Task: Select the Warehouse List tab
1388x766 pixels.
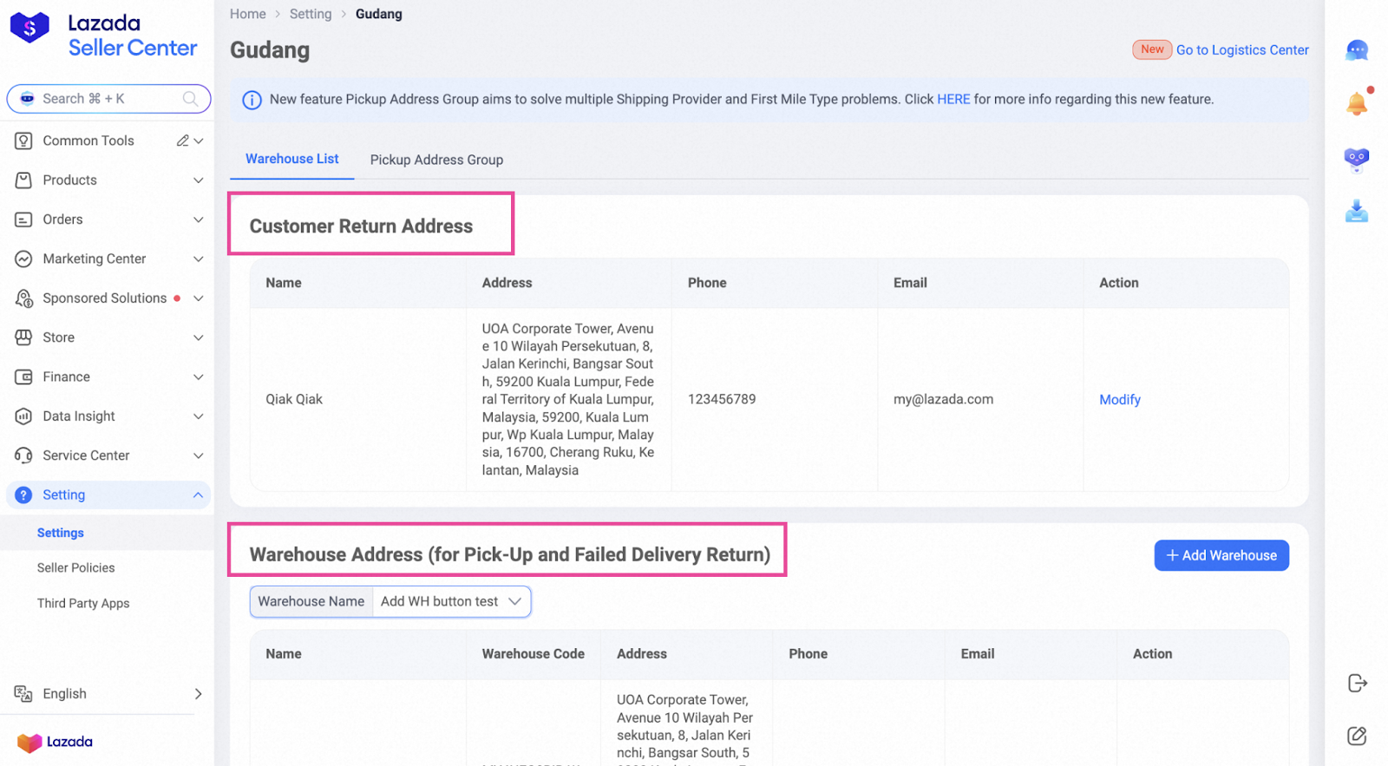Action: coord(291,159)
